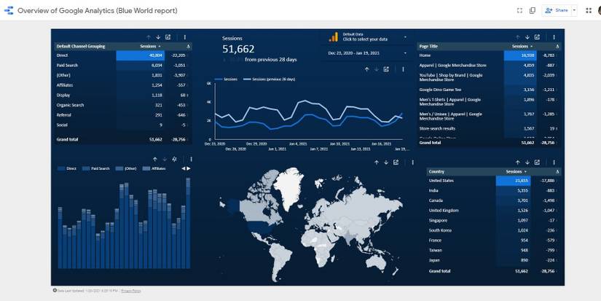Sort Country table by Sessions header

click(x=516, y=172)
